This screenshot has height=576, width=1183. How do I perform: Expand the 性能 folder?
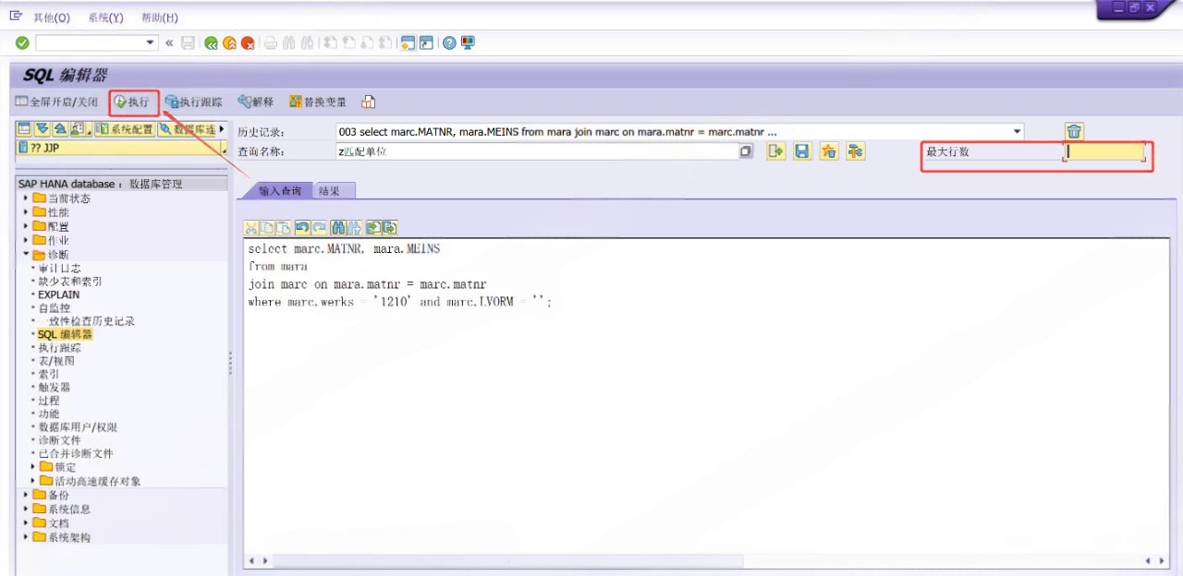click(26, 212)
